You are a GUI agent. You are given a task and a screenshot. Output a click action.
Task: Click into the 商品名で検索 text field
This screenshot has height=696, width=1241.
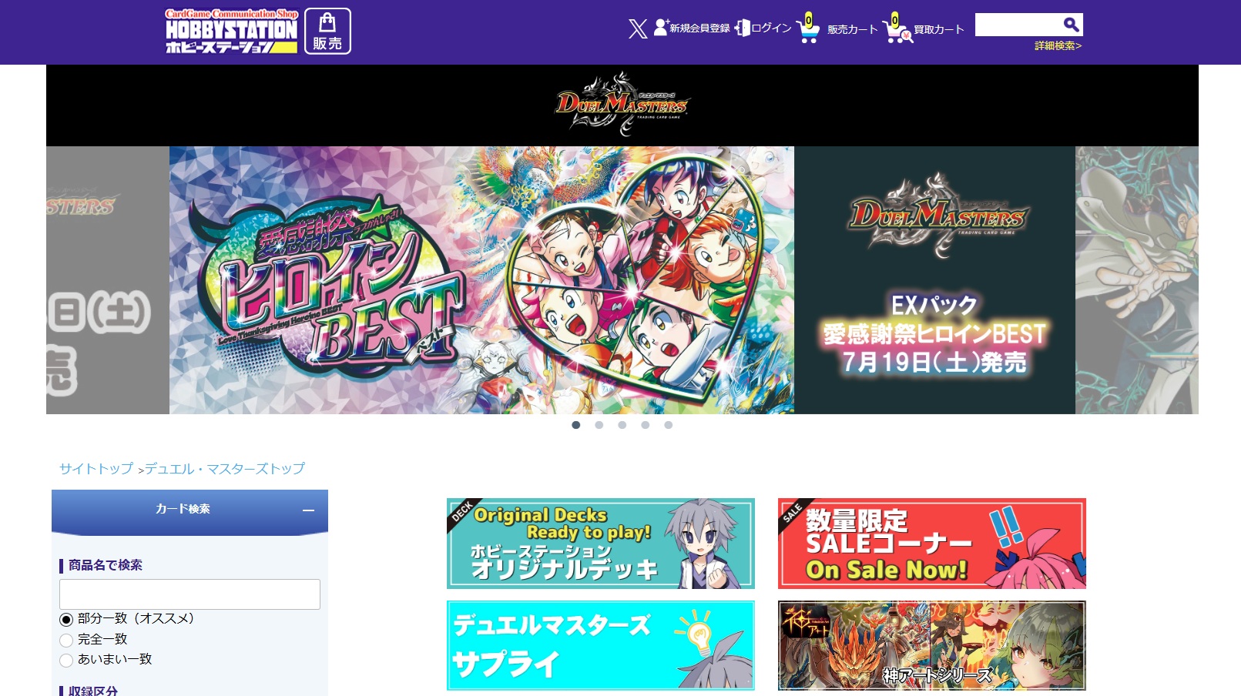point(190,594)
